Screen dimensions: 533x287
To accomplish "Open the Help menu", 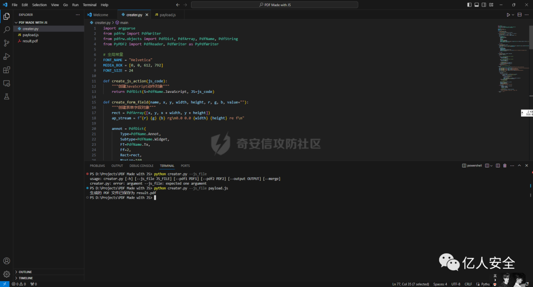I will (105, 5).
